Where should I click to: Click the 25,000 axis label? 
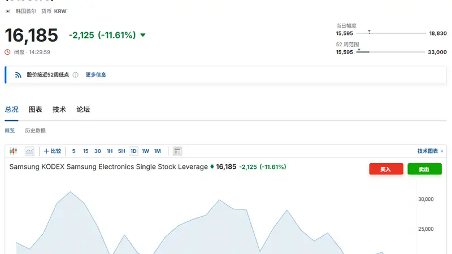tap(426, 229)
